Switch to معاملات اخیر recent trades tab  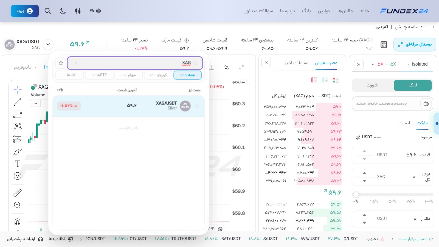point(296,63)
